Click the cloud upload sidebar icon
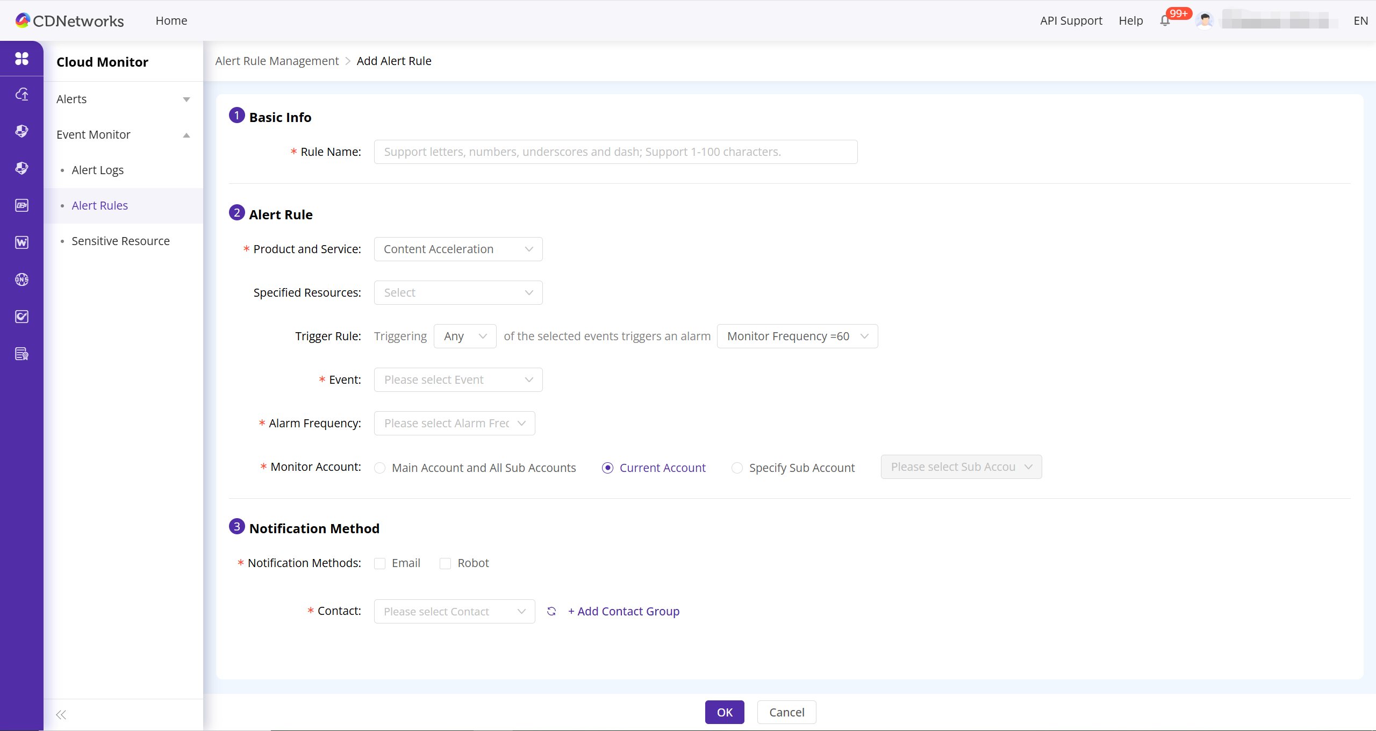The image size is (1376, 731). pyautogui.click(x=21, y=95)
